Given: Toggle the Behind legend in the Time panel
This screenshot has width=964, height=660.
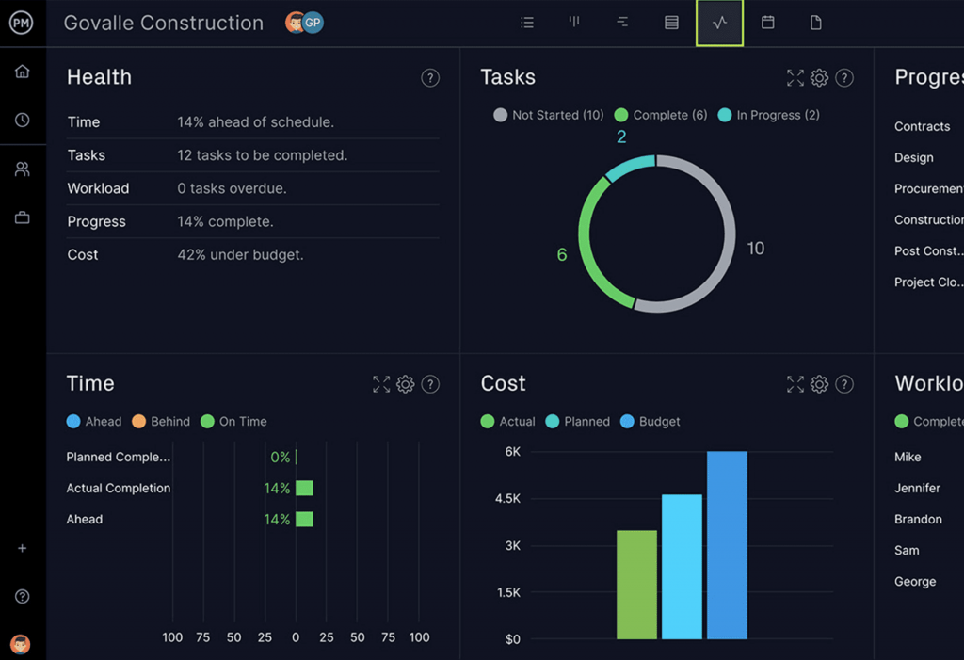Looking at the screenshot, I should (161, 421).
